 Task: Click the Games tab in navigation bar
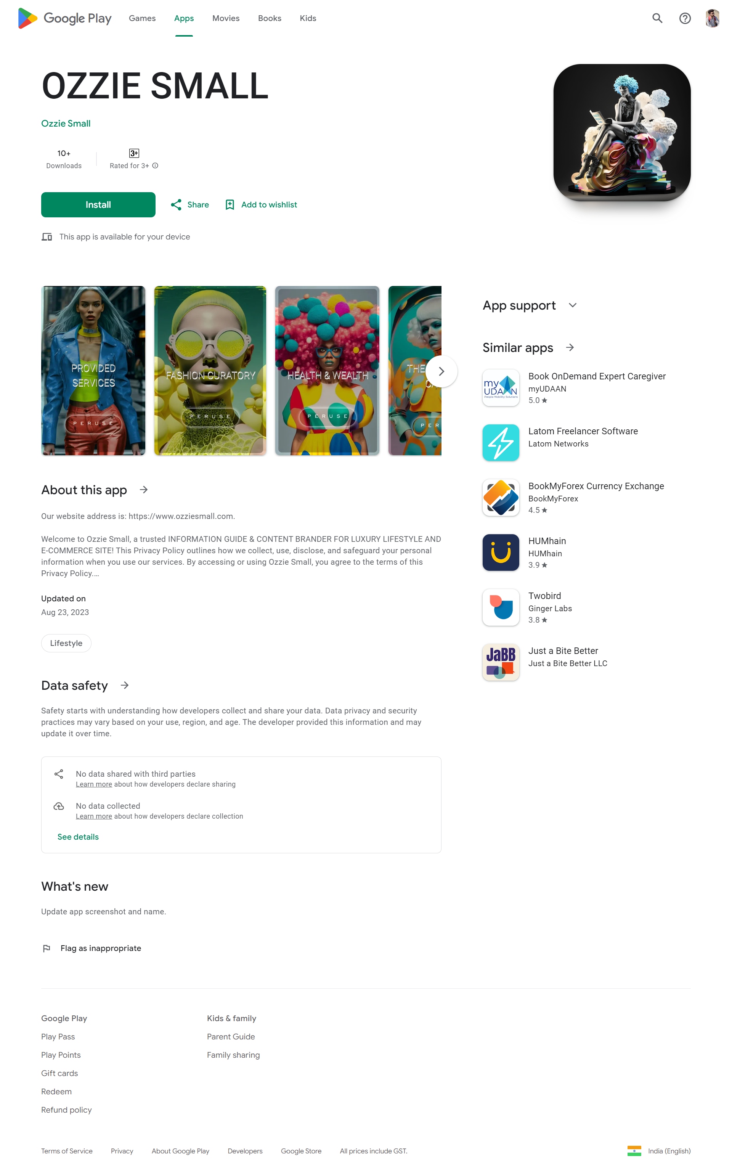142,18
